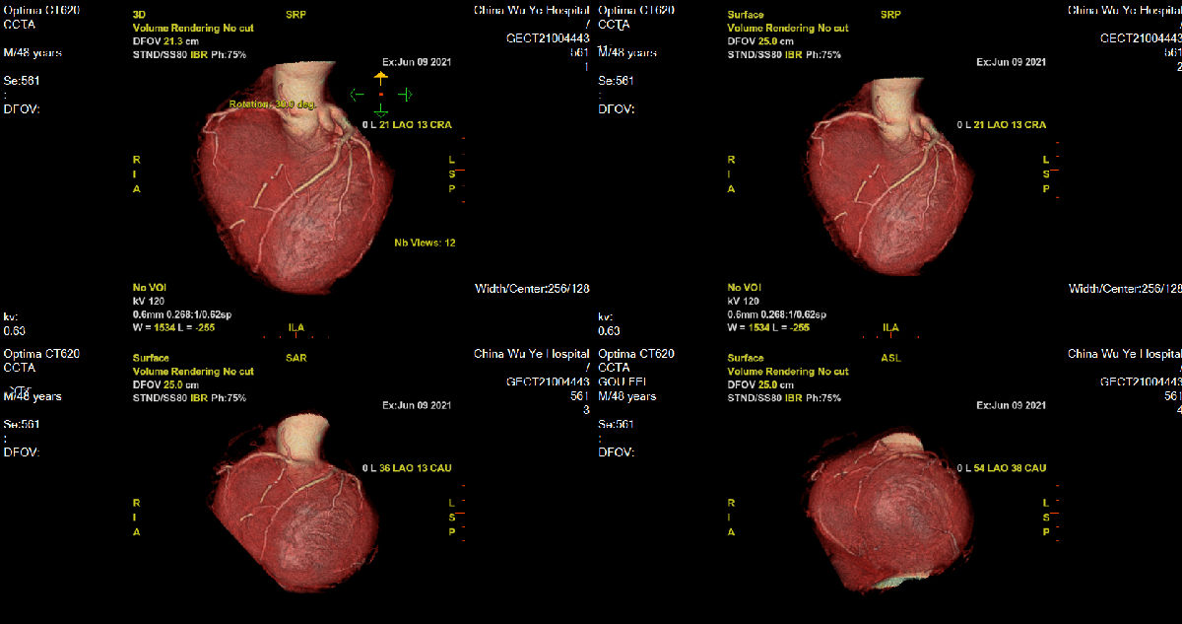Click "Volume Rendering No cut" in the ASL viewport
The image size is (1182, 624).
(x=787, y=372)
